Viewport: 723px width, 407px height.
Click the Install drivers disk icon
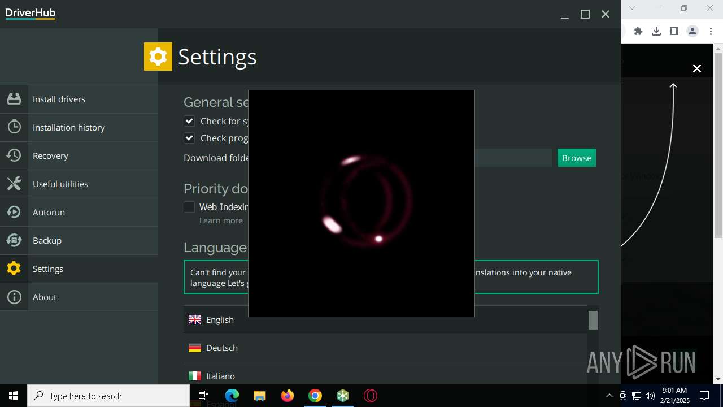(14, 99)
